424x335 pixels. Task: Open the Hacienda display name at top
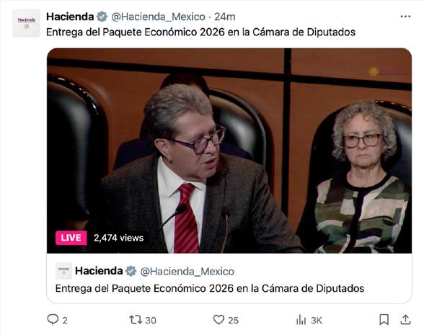click(x=70, y=17)
